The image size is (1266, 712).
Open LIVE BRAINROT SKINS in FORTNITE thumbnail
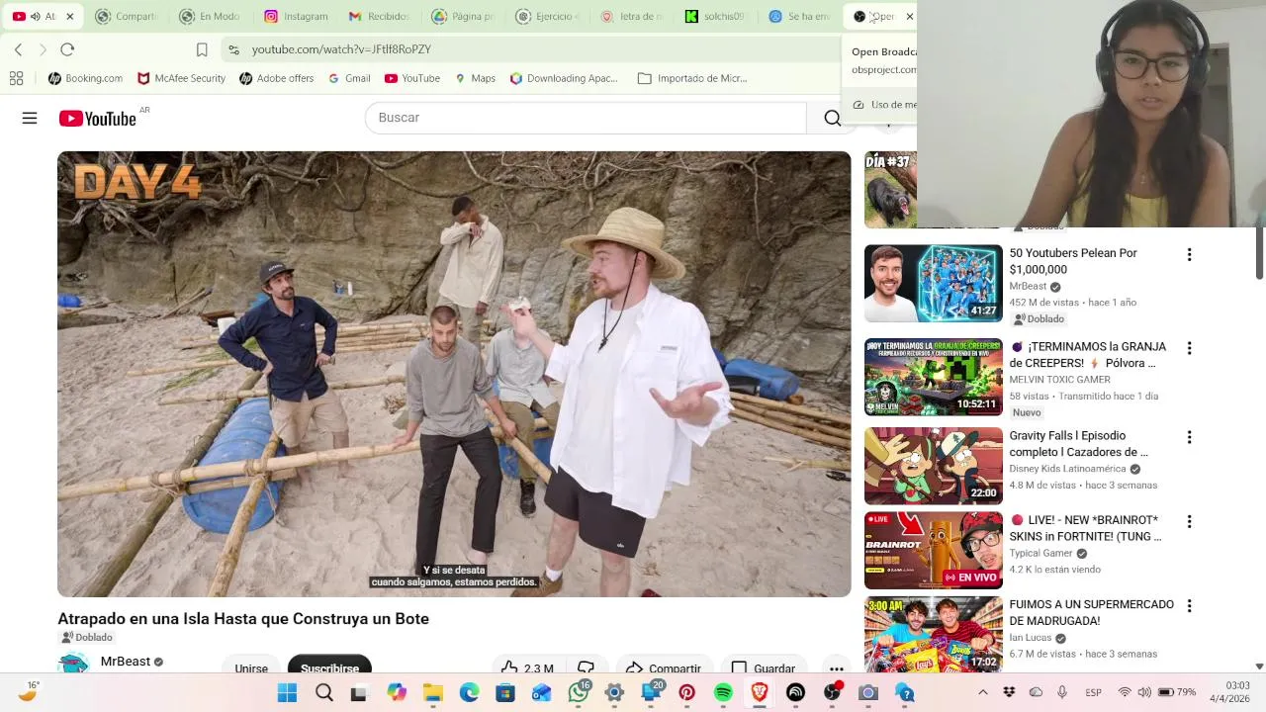[933, 550]
